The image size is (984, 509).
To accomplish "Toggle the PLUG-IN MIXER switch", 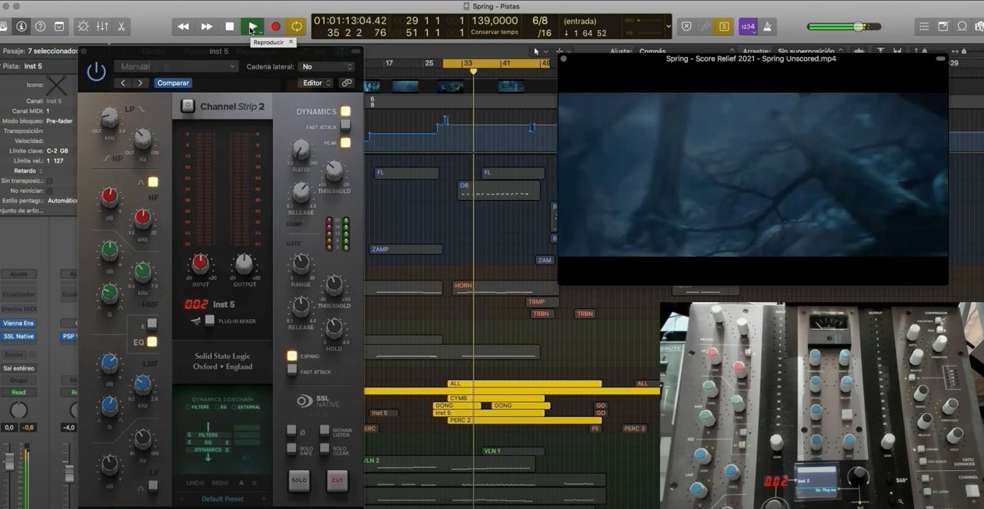I will pos(209,321).
